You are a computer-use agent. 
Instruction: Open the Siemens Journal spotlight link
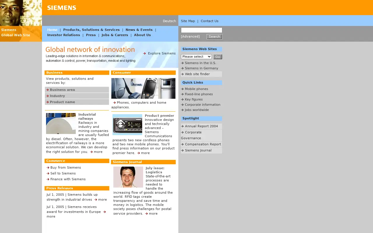point(198,150)
